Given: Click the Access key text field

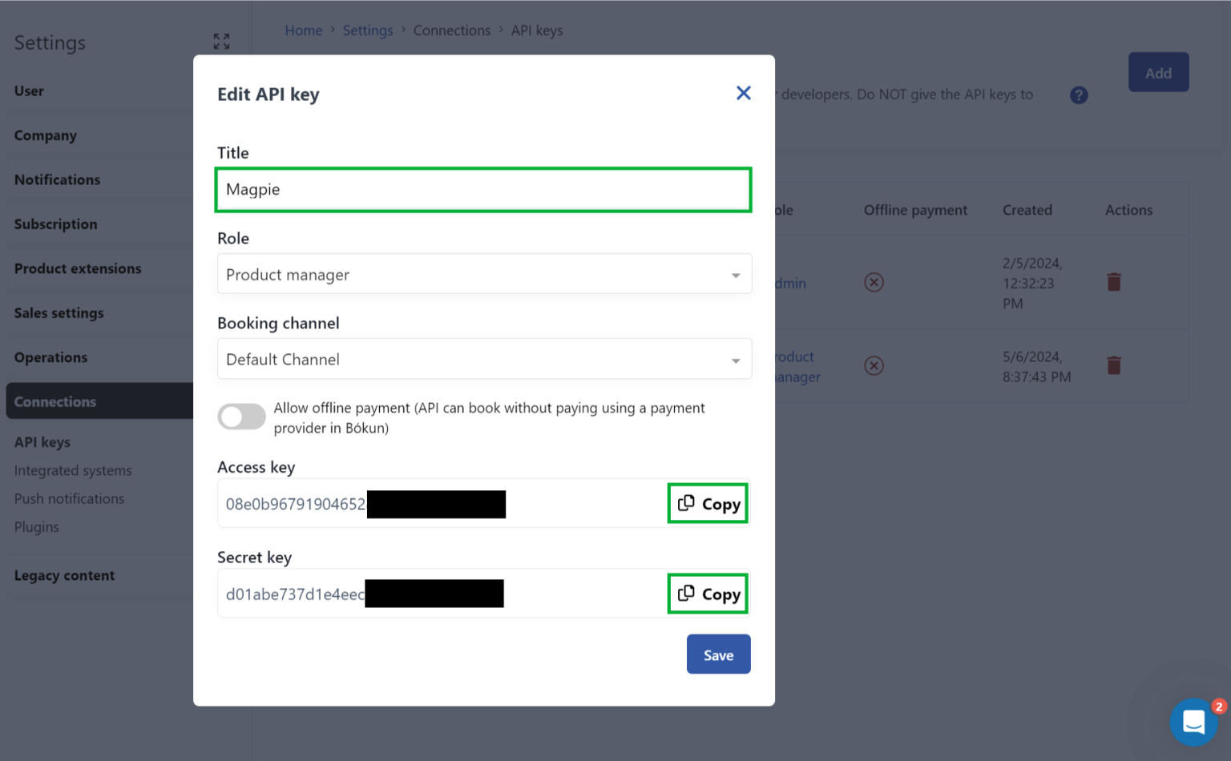Looking at the screenshot, I should pos(441,504).
